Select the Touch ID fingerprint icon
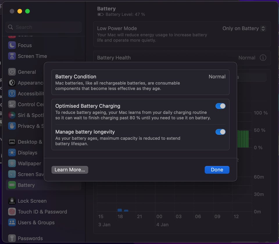 [x=12, y=212]
